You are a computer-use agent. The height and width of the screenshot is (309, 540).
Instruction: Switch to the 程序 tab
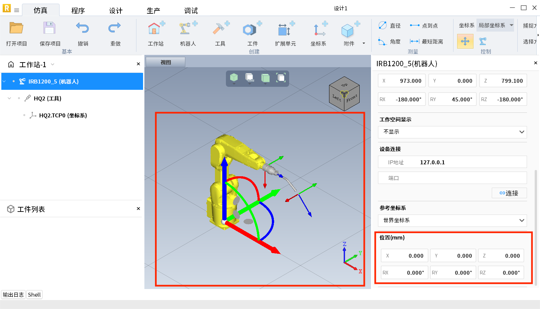click(x=78, y=11)
